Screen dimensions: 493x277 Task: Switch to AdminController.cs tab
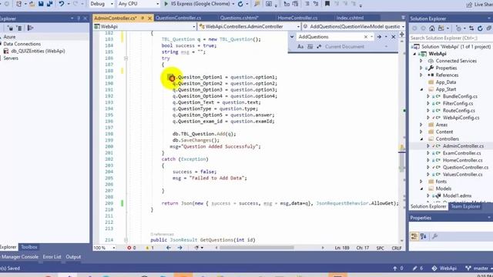(x=116, y=18)
